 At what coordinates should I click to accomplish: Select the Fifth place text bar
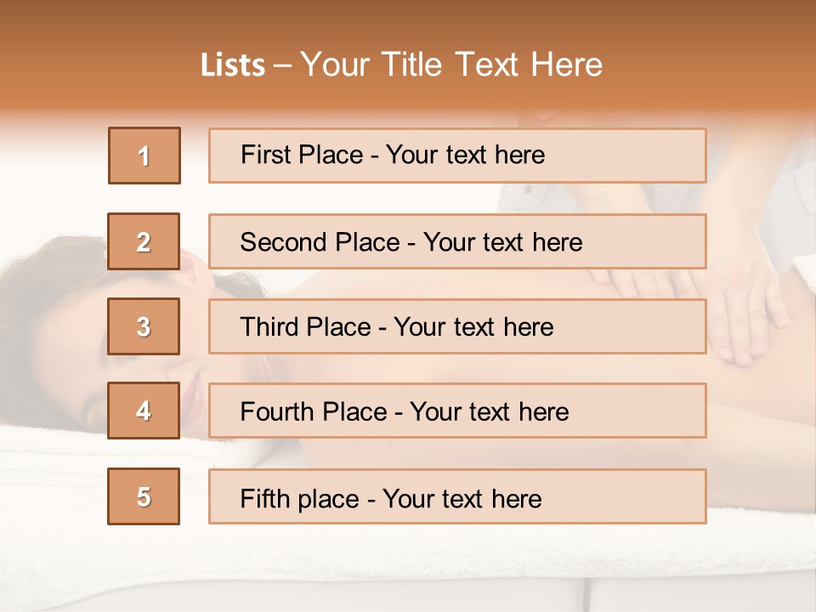tap(457, 497)
